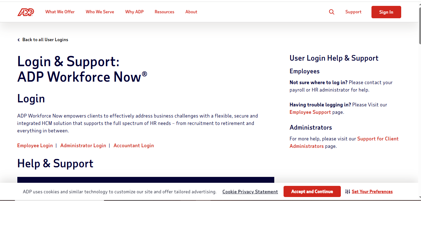The width and height of the screenshot is (421, 240).
Task: Open Set Your Preferences
Action: pos(372,191)
